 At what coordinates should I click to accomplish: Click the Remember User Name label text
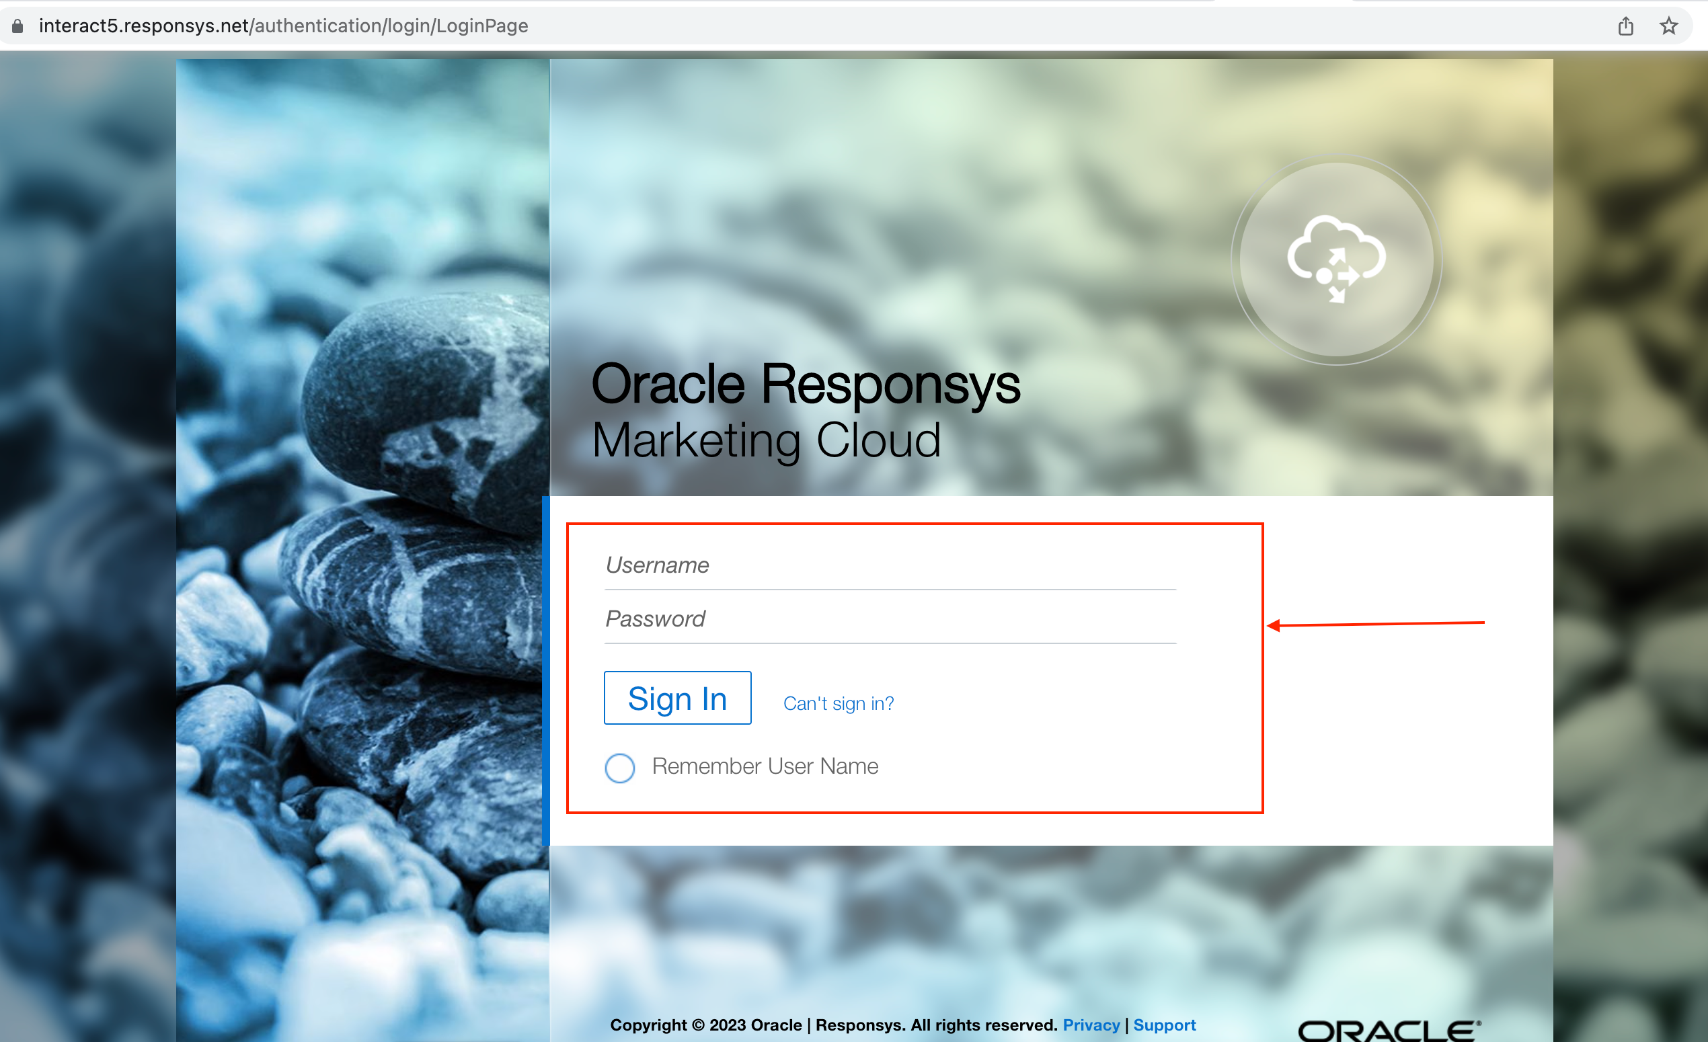pyautogui.click(x=765, y=766)
